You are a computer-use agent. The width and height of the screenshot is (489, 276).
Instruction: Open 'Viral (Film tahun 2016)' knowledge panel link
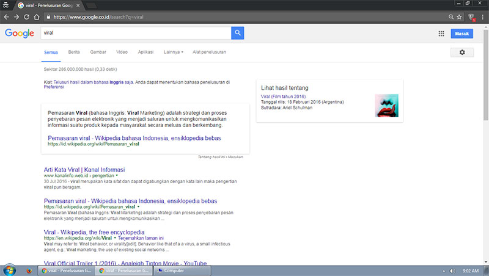[283, 96]
